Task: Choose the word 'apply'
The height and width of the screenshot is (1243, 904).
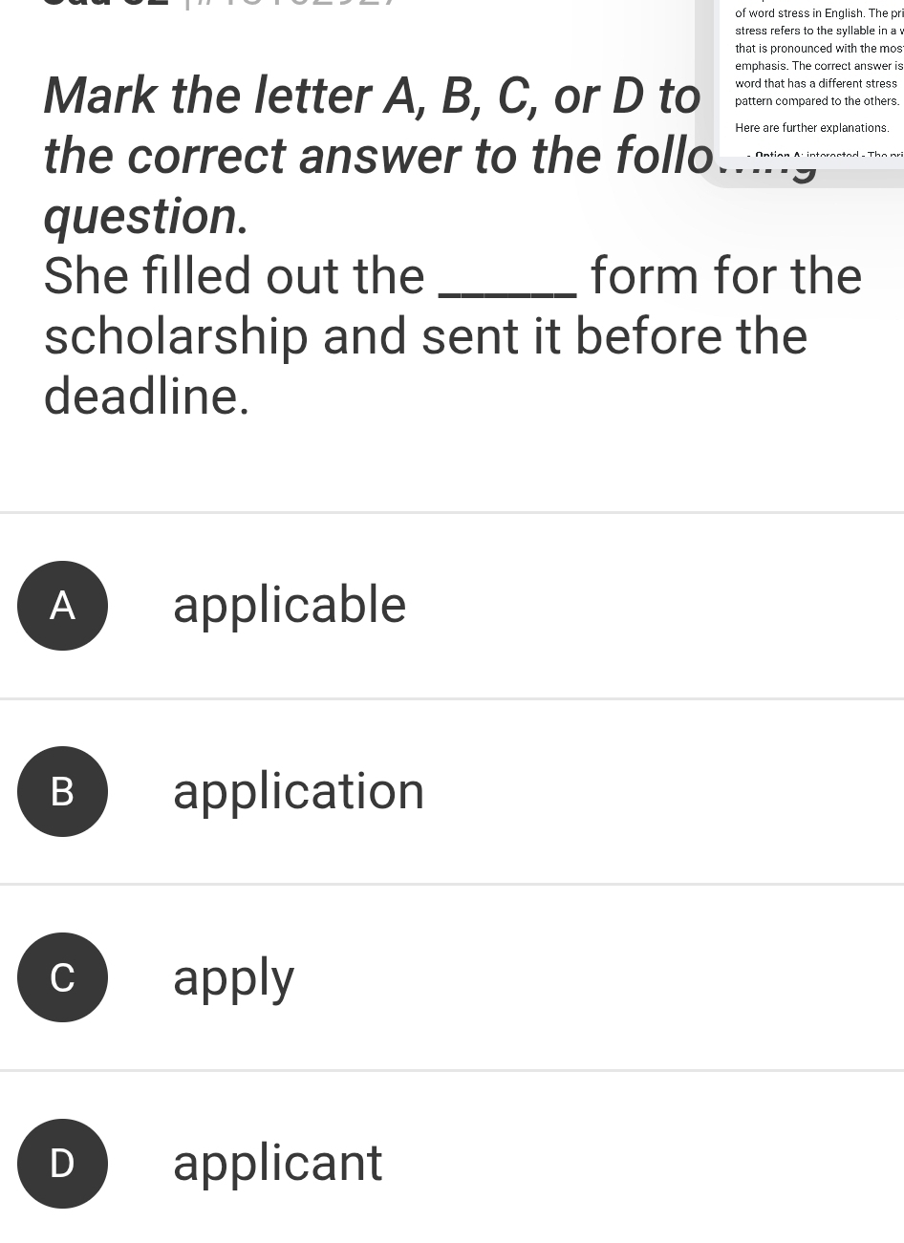Action: point(234,978)
